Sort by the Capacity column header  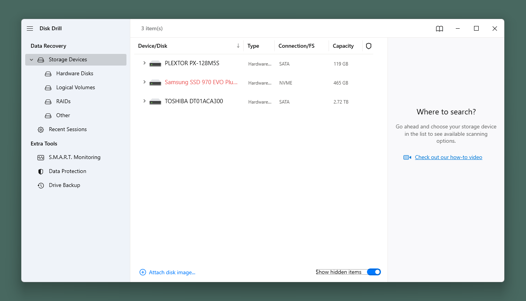343,46
